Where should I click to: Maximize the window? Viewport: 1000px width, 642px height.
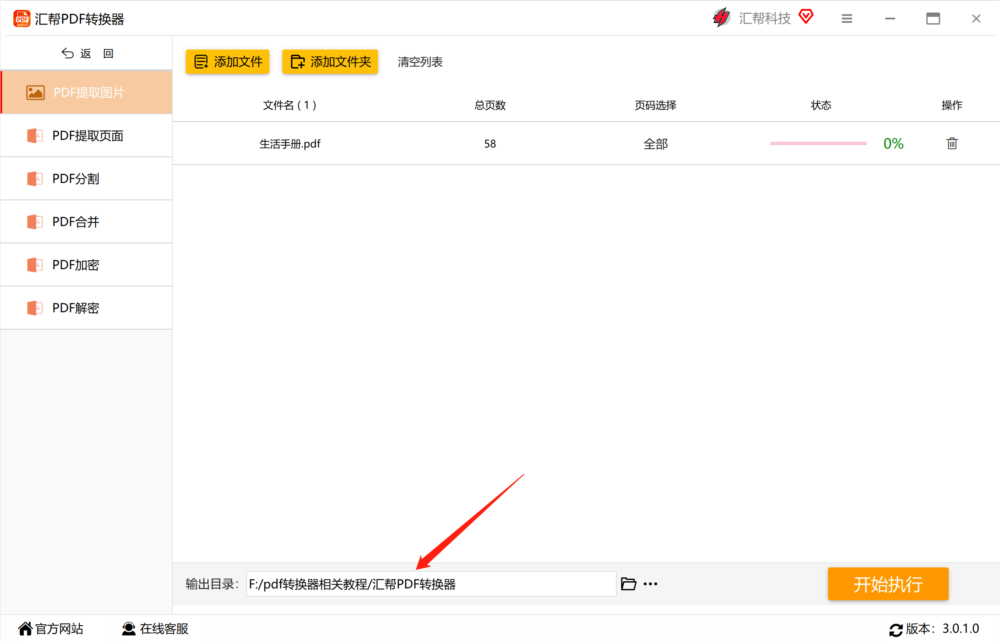(933, 19)
